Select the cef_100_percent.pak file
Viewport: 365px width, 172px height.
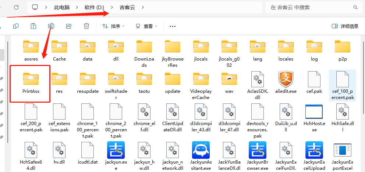point(343,86)
